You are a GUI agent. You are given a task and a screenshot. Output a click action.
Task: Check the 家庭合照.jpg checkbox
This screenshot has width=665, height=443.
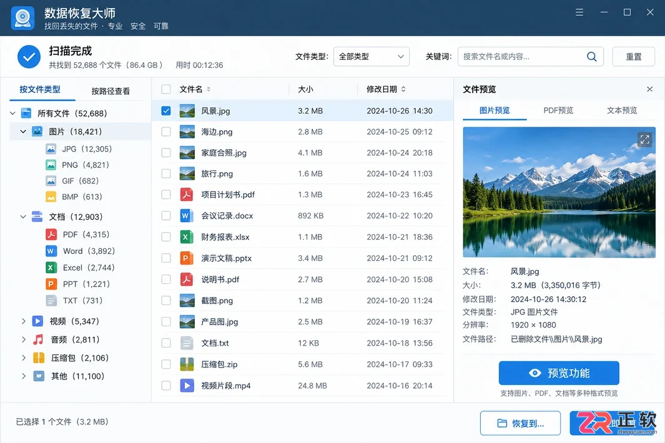tap(166, 153)
